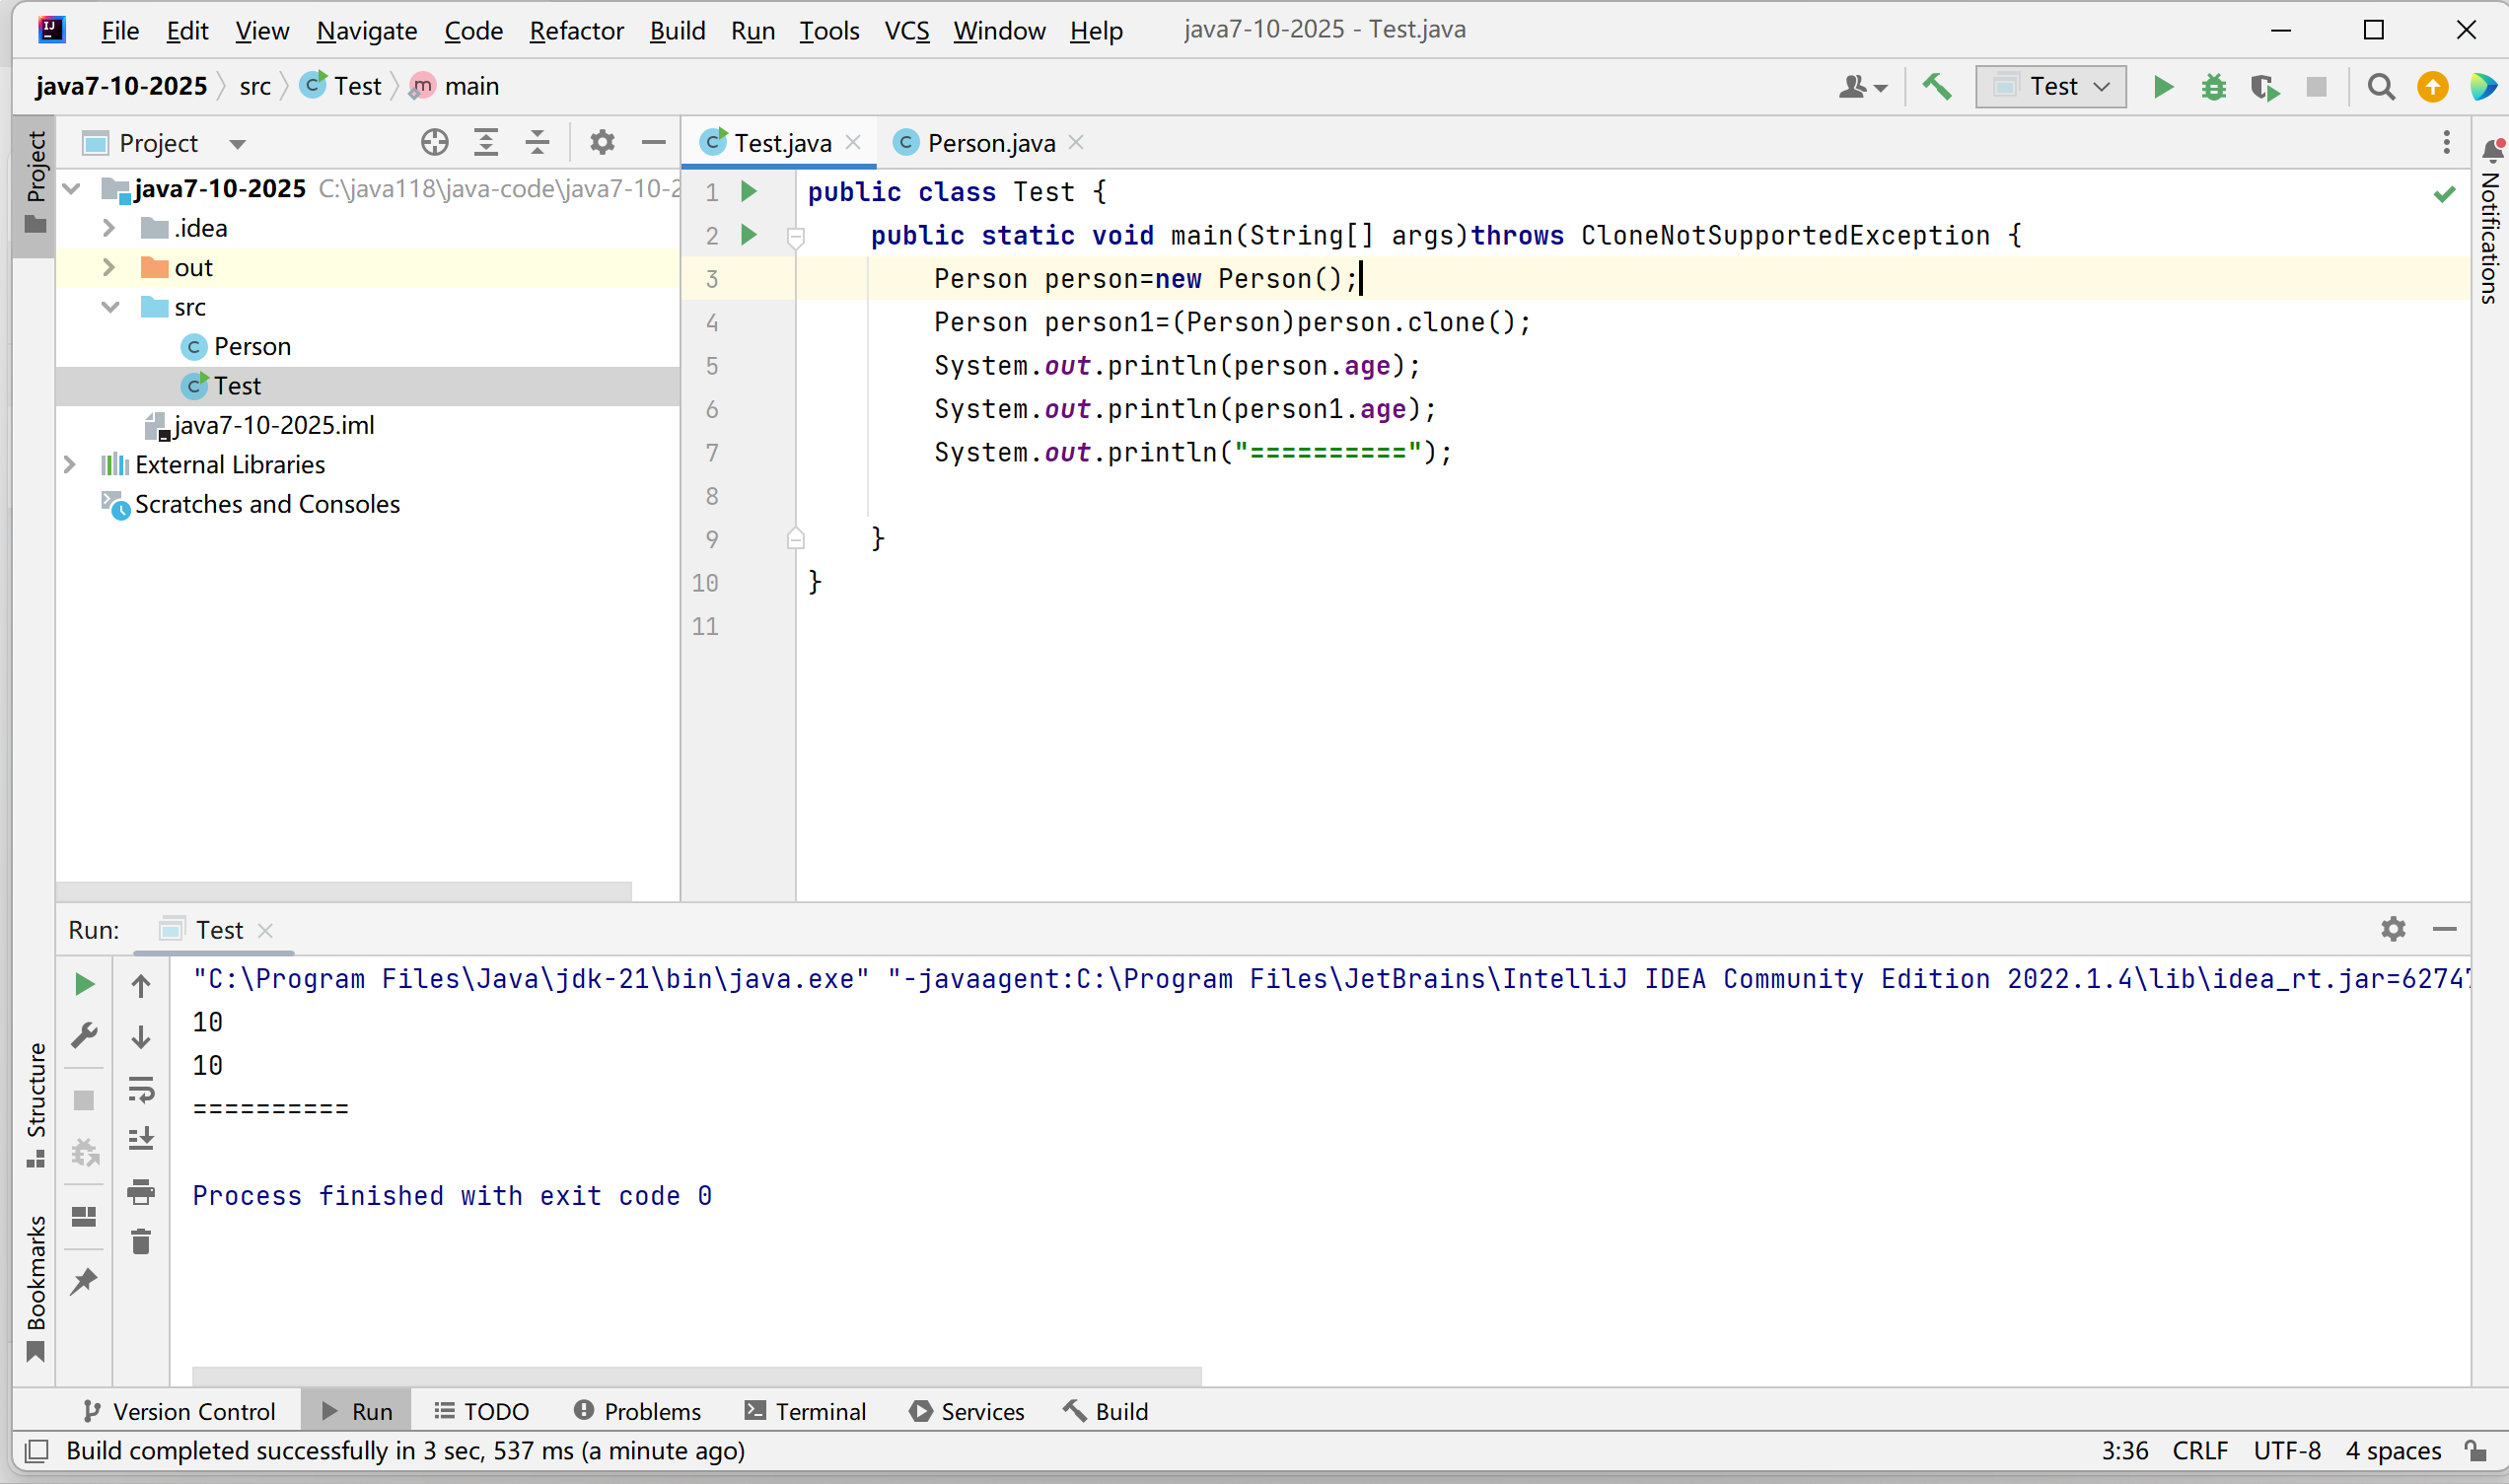Toggle Structure side tool button
2509x1484 pixels.
click(35, 1106)
